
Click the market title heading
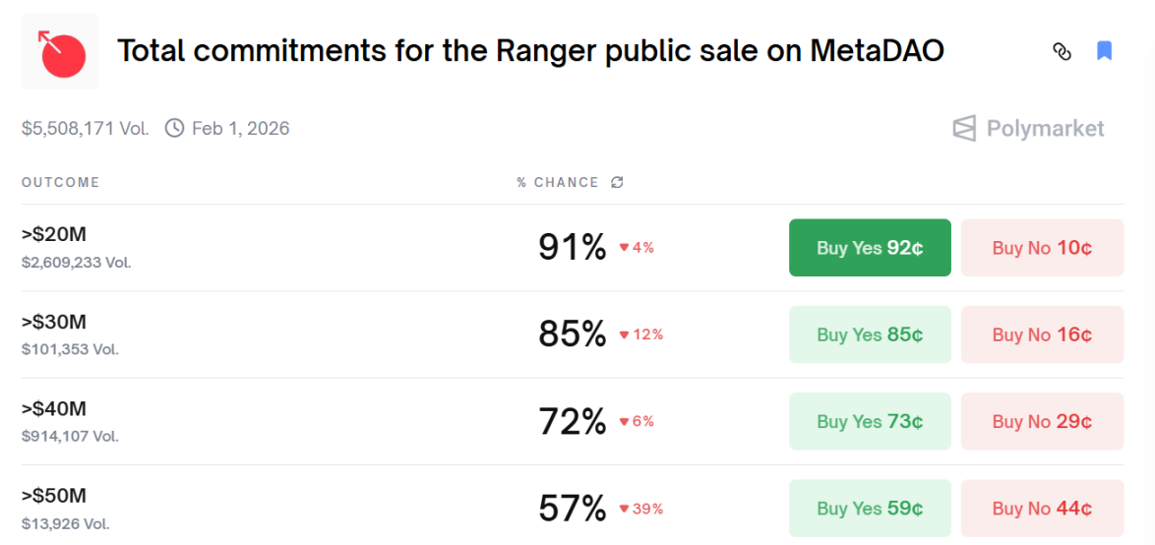(x=530, y=51)
